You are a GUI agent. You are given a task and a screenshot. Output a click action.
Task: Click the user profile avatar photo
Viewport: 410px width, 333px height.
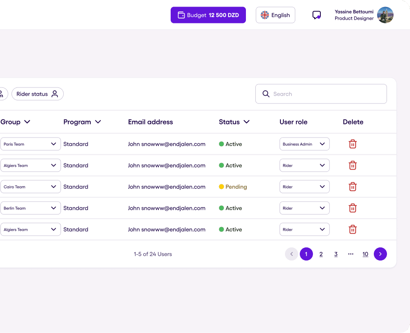point(385,15)
